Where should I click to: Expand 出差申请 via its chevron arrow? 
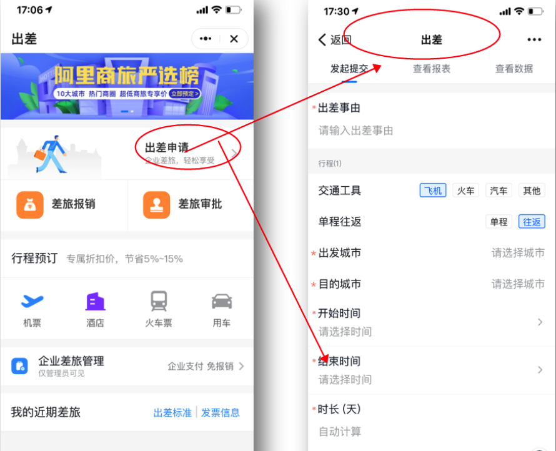click(234, 154)
